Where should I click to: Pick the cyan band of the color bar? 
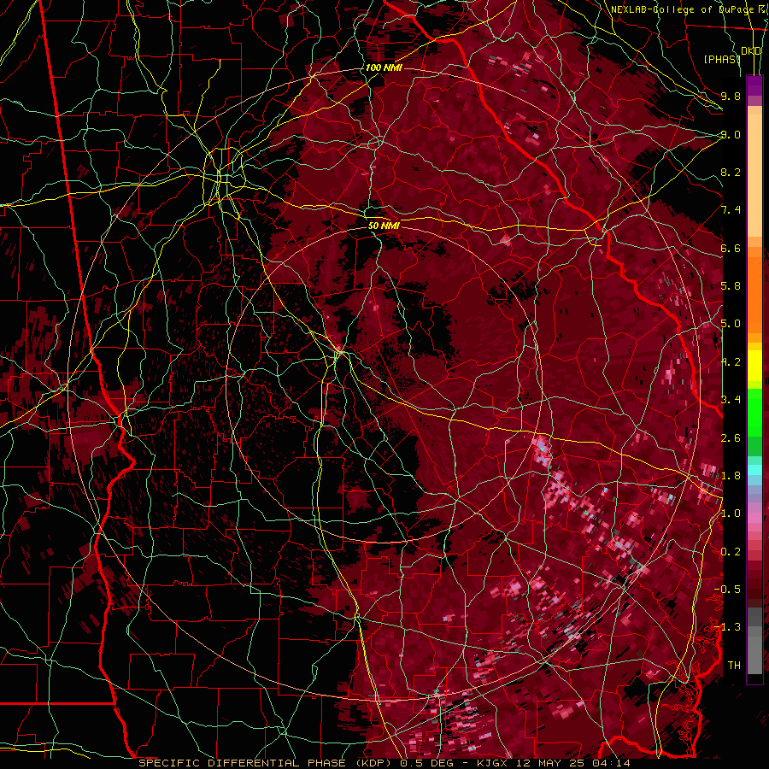(x=754, y=470)
